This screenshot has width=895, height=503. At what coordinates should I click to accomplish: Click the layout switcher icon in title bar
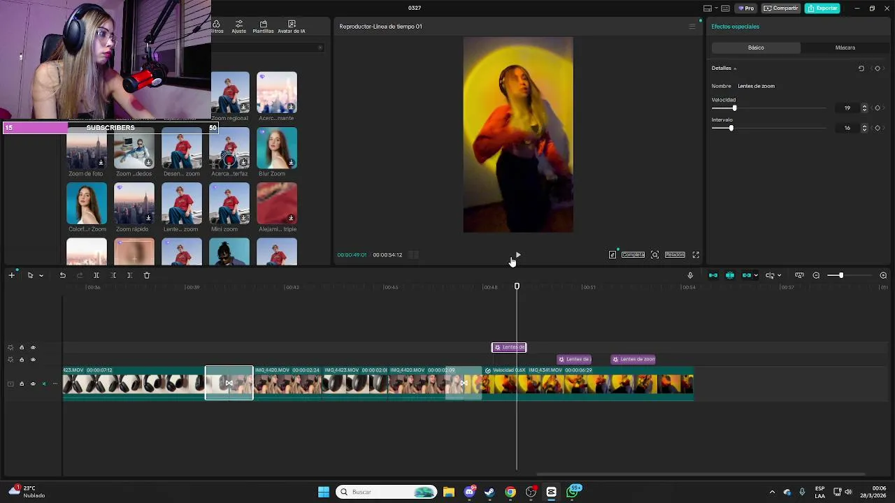(x=708, y=8)
